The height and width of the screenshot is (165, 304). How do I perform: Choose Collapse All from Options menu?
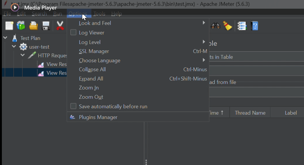tap(138, 70)
